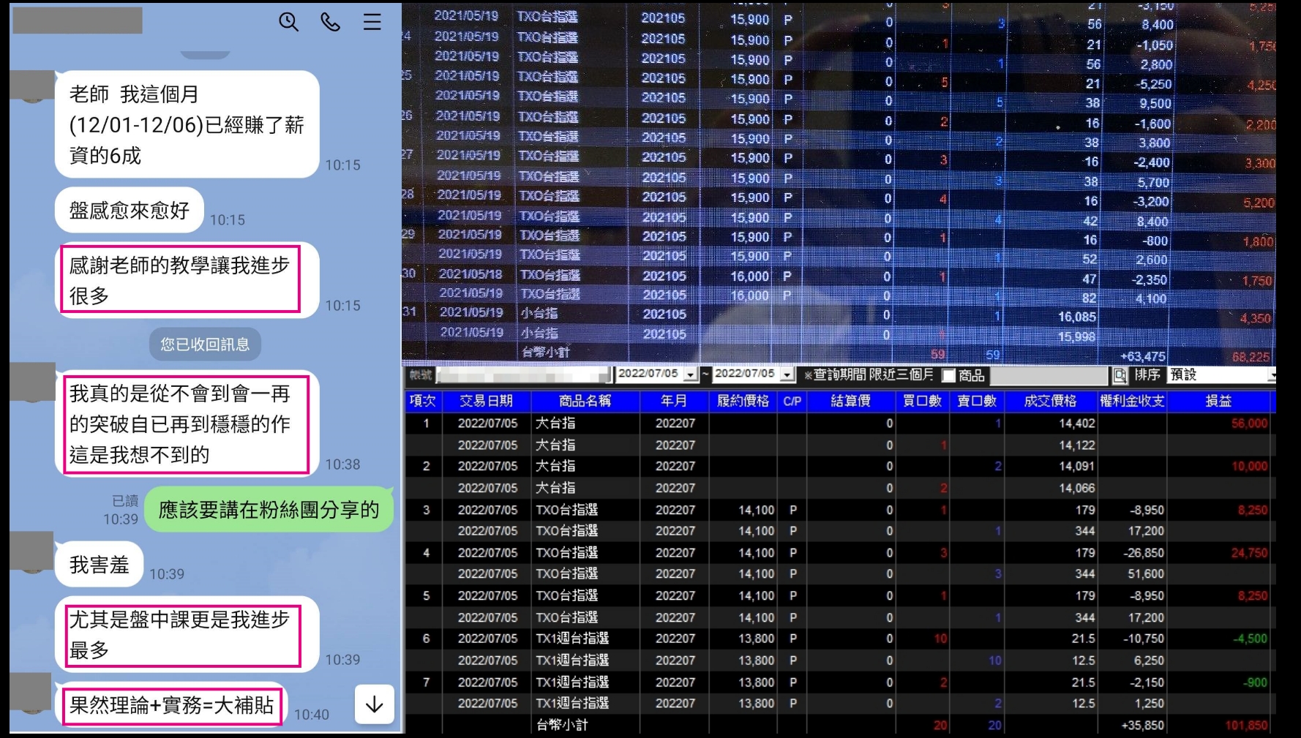Screen dimensions: 1301x738
Task: Click the product lookup icon beside 排序
Action: (1120, 375)
